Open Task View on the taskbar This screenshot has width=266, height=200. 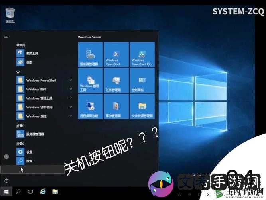point(30,192)
